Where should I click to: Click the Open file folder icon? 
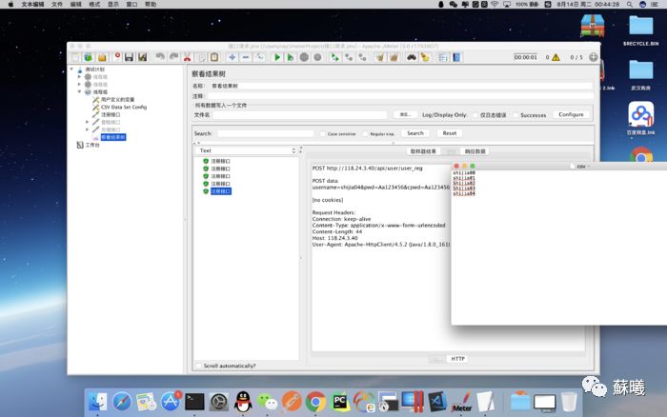coord(102,57)
